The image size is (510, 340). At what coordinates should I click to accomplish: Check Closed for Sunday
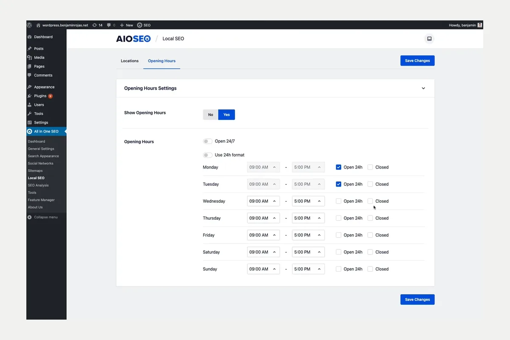[x=370, y=269]
